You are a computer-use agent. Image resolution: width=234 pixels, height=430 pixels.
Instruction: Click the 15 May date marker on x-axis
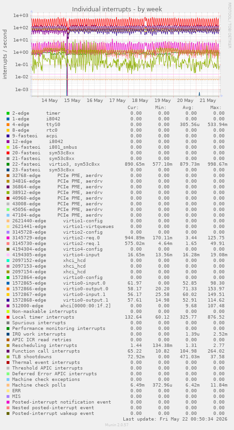tap(72, 101)
